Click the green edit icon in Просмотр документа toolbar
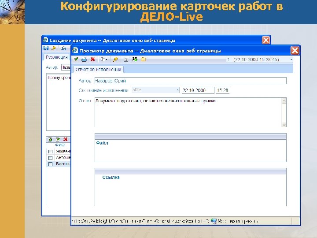317x238 pixels. (76, 59)
